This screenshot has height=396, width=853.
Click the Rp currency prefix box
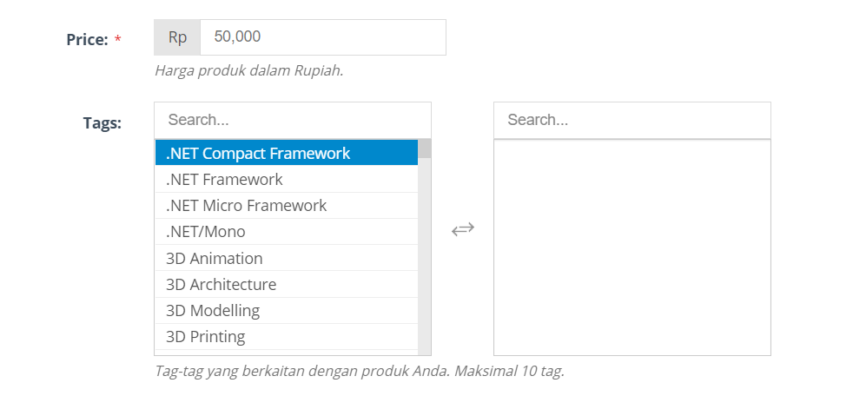click(x=177, y=37)
